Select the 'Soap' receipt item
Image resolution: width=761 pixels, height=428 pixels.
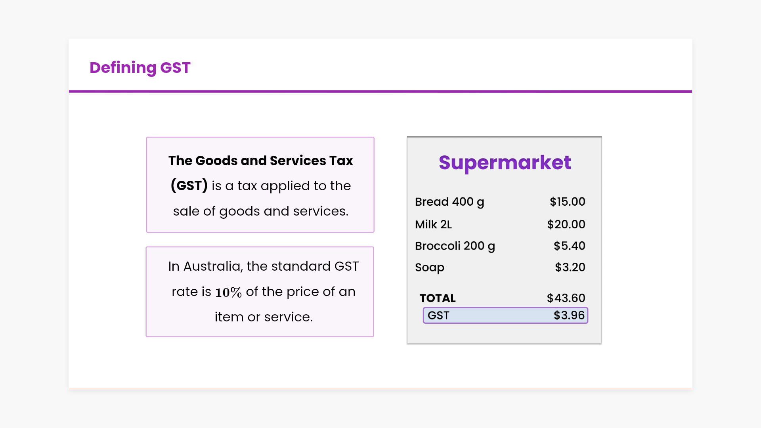[430, 267]
